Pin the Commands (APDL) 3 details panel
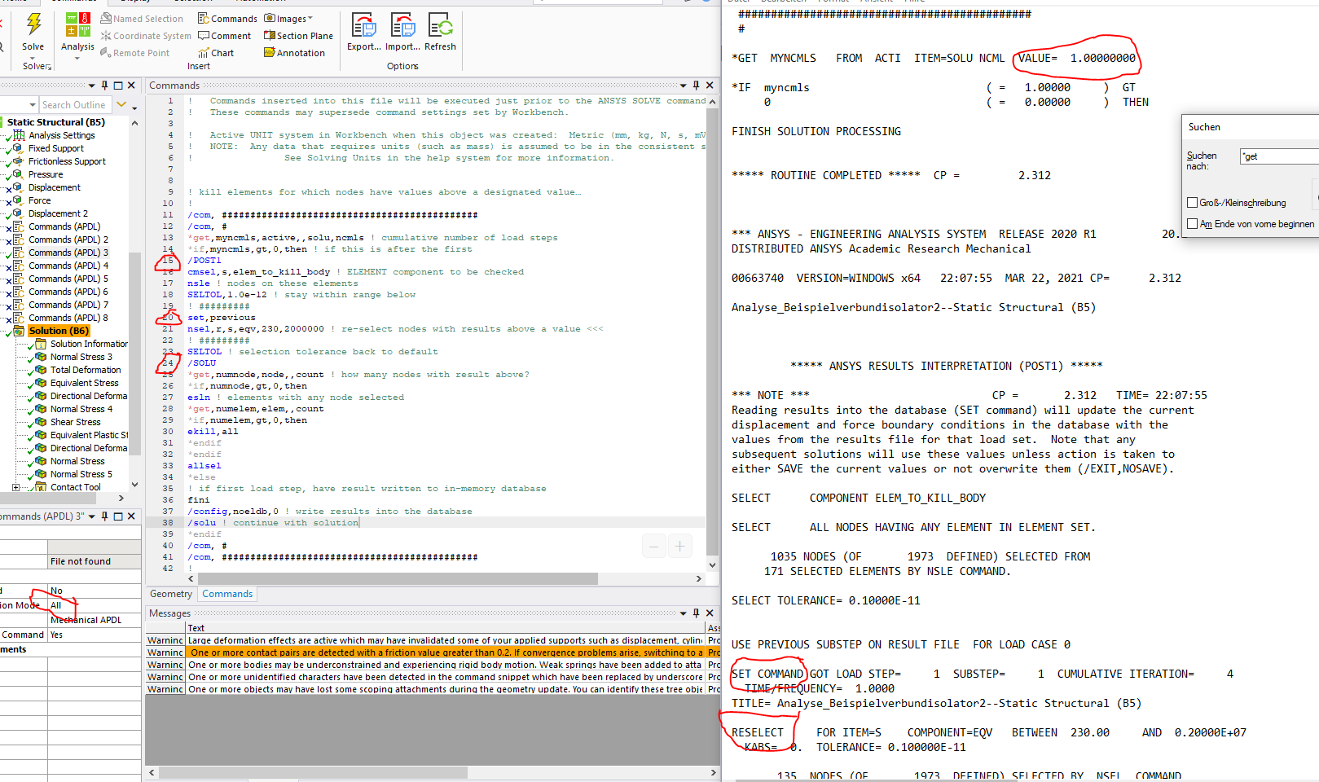The height and width of the screenshot is (782, 1319). [x=104, y=516]
